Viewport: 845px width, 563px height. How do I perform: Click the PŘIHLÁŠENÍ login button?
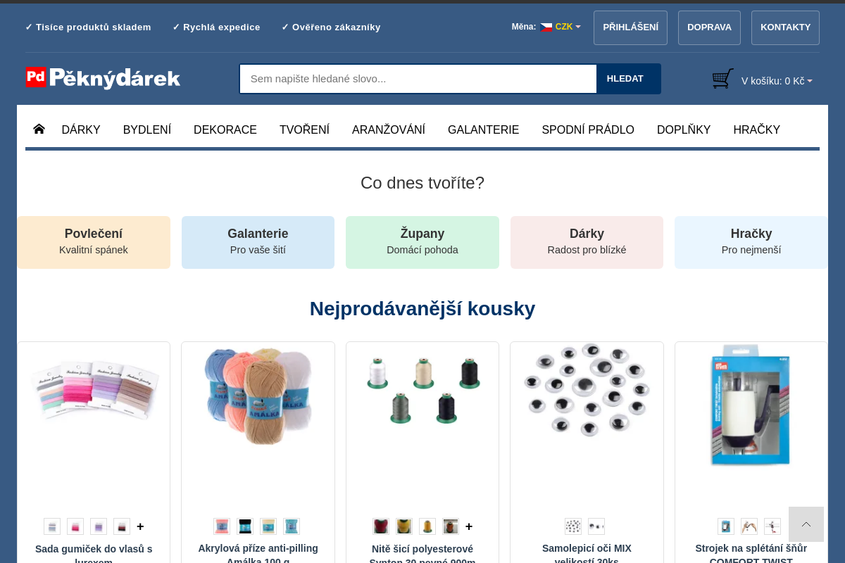coord(630,27)
